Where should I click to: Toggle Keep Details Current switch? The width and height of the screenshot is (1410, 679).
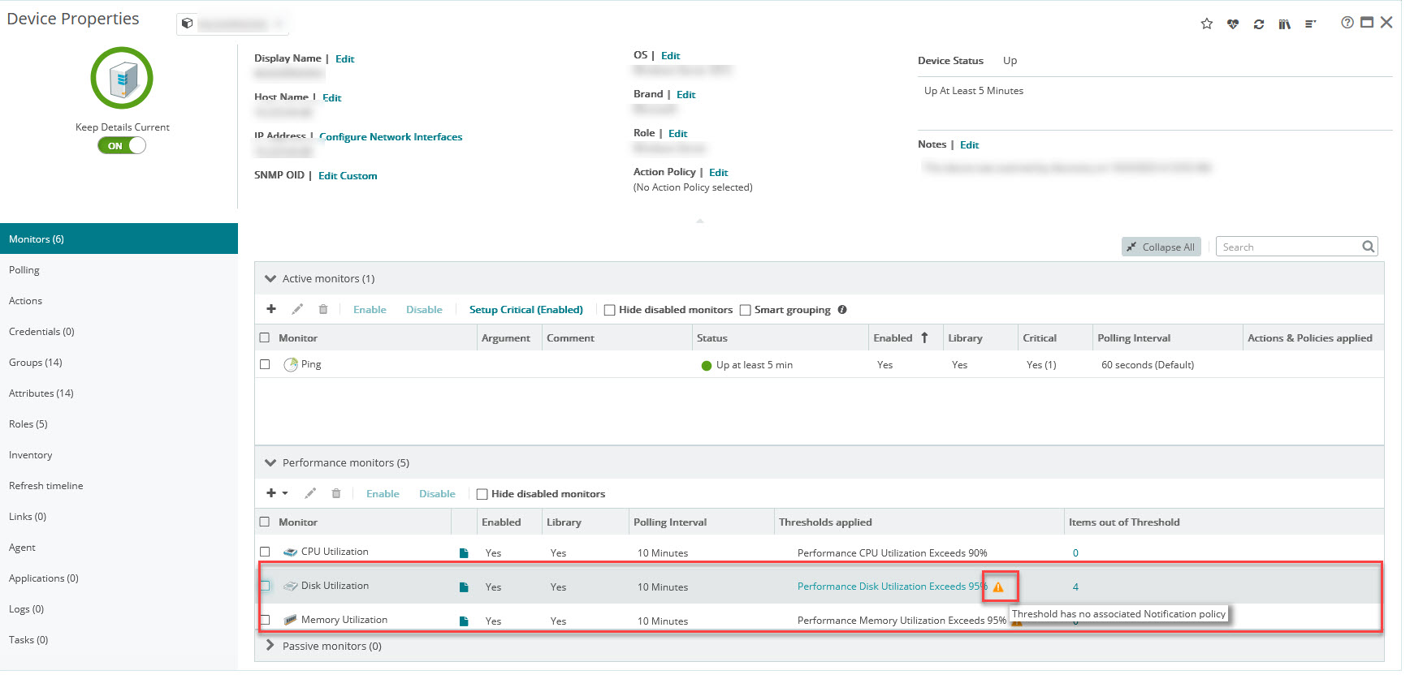[x=122, y=145]
